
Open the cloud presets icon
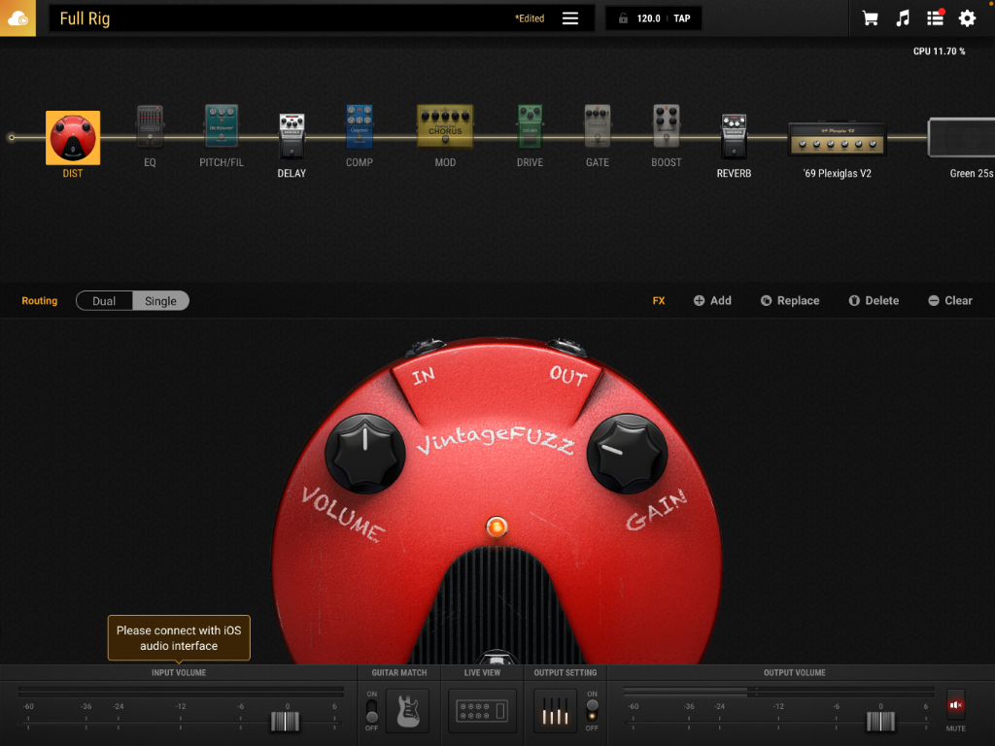coord(17,18)
